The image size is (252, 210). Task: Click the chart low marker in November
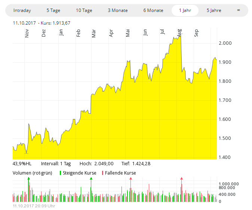(26, 154)
